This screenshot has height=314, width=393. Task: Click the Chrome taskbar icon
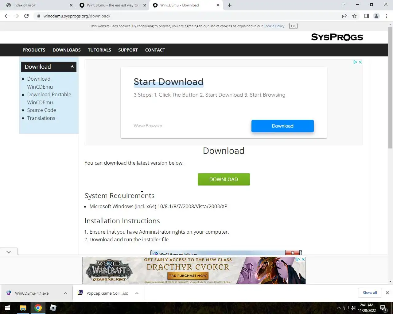point(38,308)
